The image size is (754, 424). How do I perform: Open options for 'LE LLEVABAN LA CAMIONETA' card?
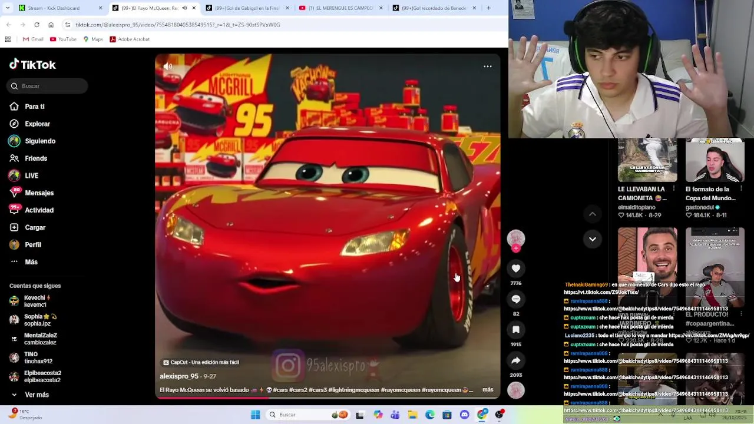pyautogui.click(x=673, y=189)
